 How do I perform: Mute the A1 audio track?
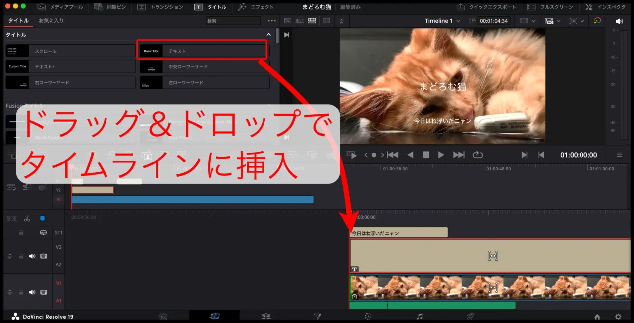(x=32, y=291)
